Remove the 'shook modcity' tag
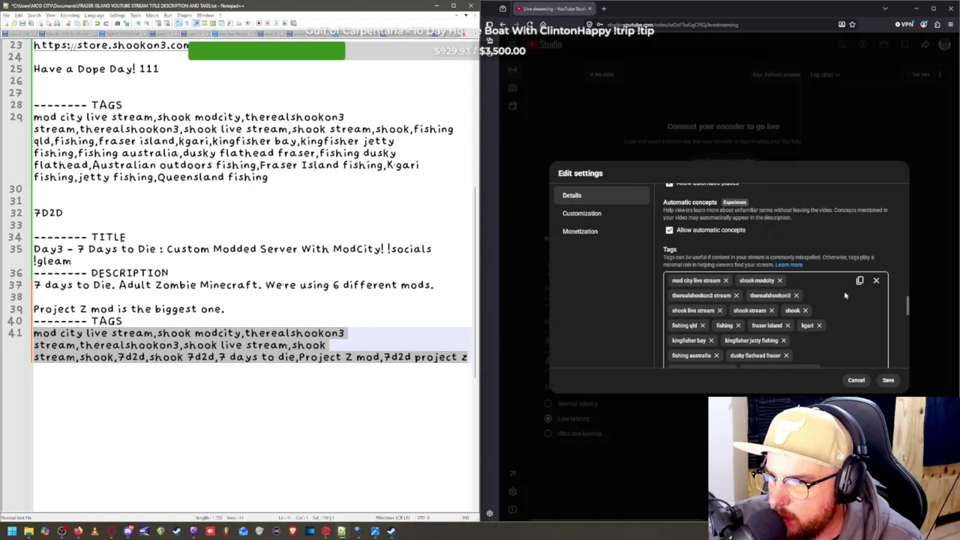Screen dimensions: 960x540 779,280
